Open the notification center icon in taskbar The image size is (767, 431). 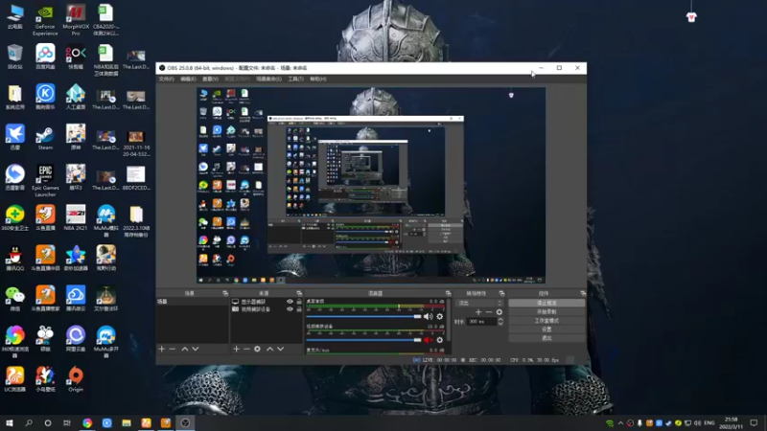pos(754,422)
